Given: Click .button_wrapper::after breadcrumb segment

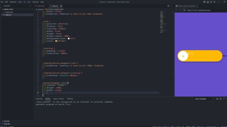Looking at the screenshot, I should pos(56,10).
